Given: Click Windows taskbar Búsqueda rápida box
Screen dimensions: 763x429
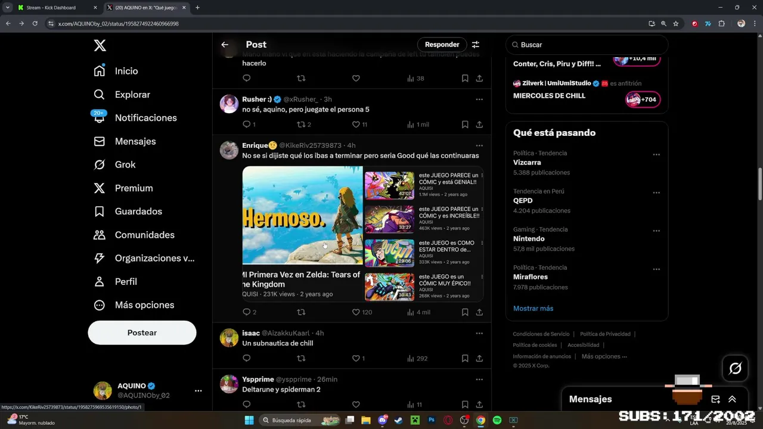Looking at the screenshot, I should [x=301, y=420].
